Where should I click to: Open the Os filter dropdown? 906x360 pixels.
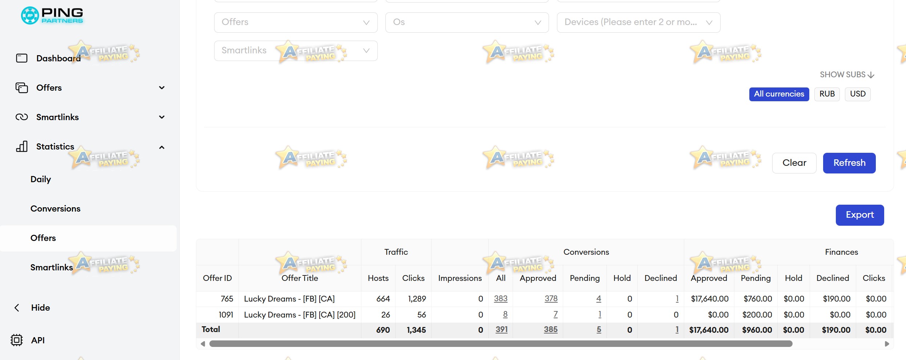click(x=467, y=22)
